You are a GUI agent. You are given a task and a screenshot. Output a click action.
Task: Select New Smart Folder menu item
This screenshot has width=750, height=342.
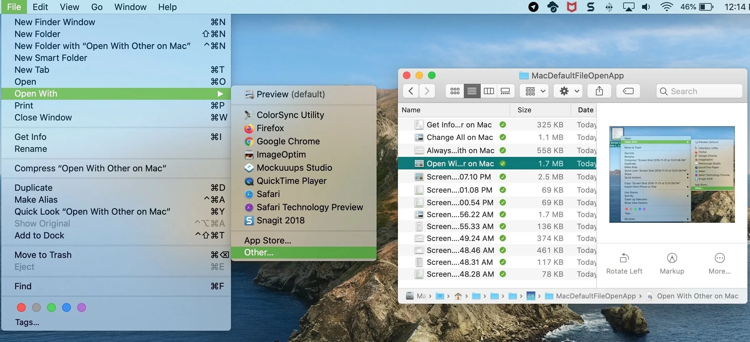pyautogui.click(x=116, y=58)
